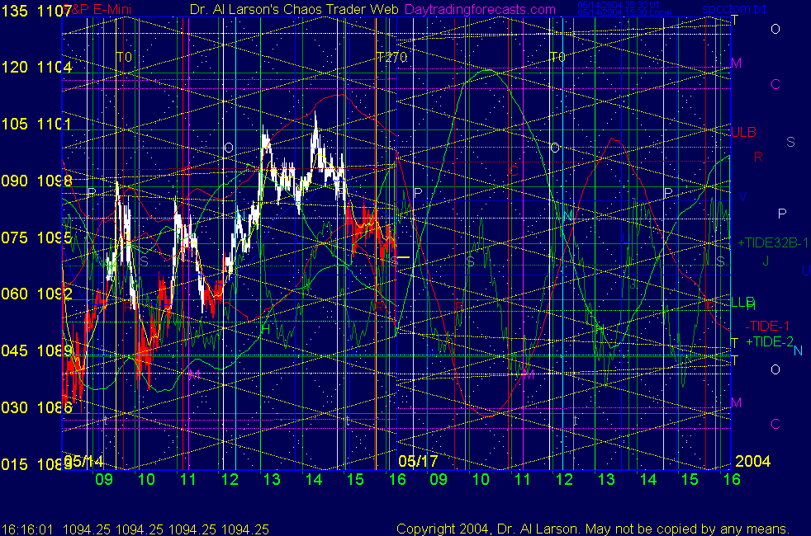Click the 05/14 date label

(x=83, y=461)
